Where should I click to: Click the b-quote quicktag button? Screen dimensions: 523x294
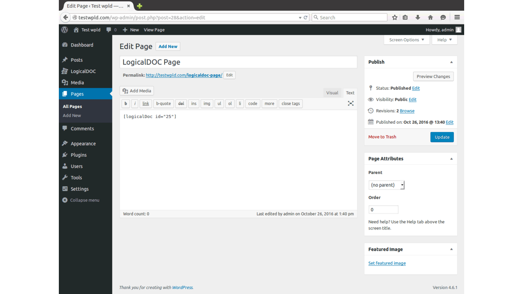(163, 104)
